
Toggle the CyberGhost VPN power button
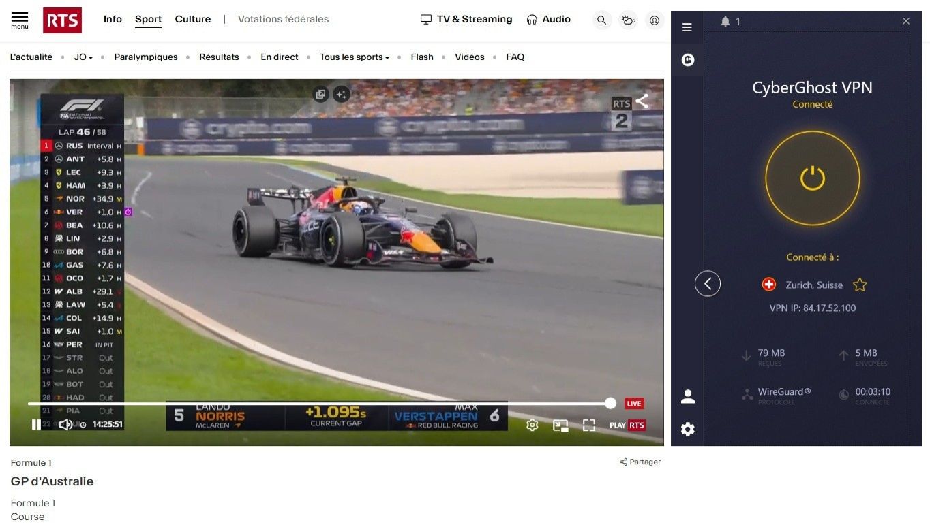coord(812,178)
